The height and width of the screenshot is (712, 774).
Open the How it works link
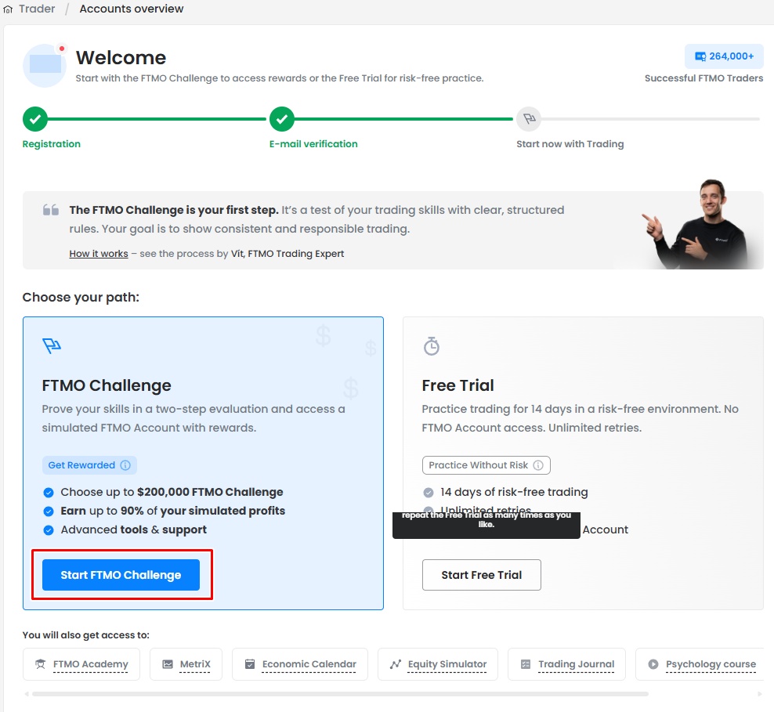point(98,254)
